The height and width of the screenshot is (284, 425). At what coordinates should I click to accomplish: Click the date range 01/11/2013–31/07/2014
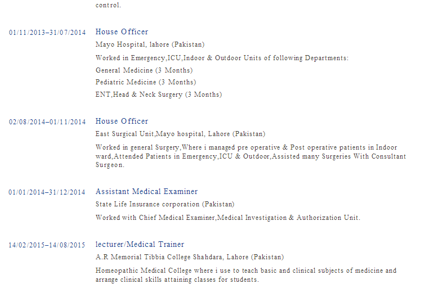tap(47, 33)
